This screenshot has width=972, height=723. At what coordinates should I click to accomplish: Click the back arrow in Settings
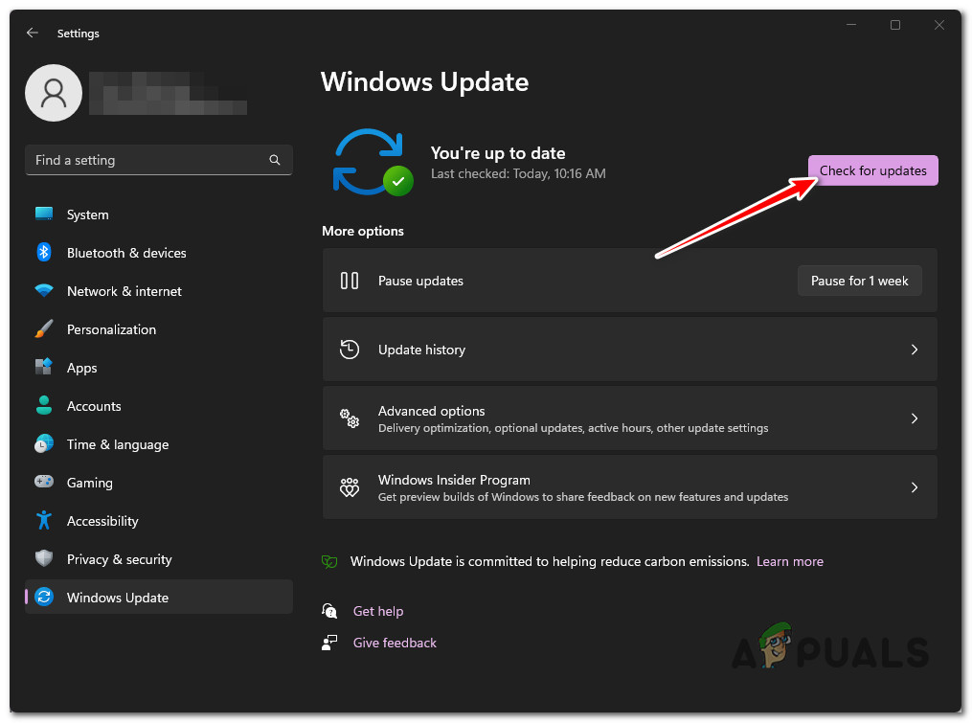[x=33, y=33]
